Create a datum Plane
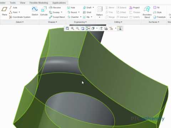The image size is (171, 128). pos(4,11)
